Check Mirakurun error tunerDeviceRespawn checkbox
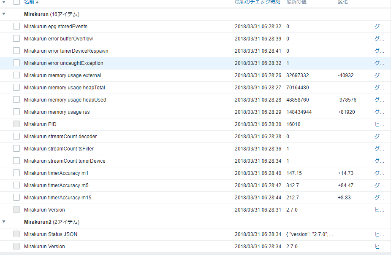The image size is (391, 255). pos(16,51)
